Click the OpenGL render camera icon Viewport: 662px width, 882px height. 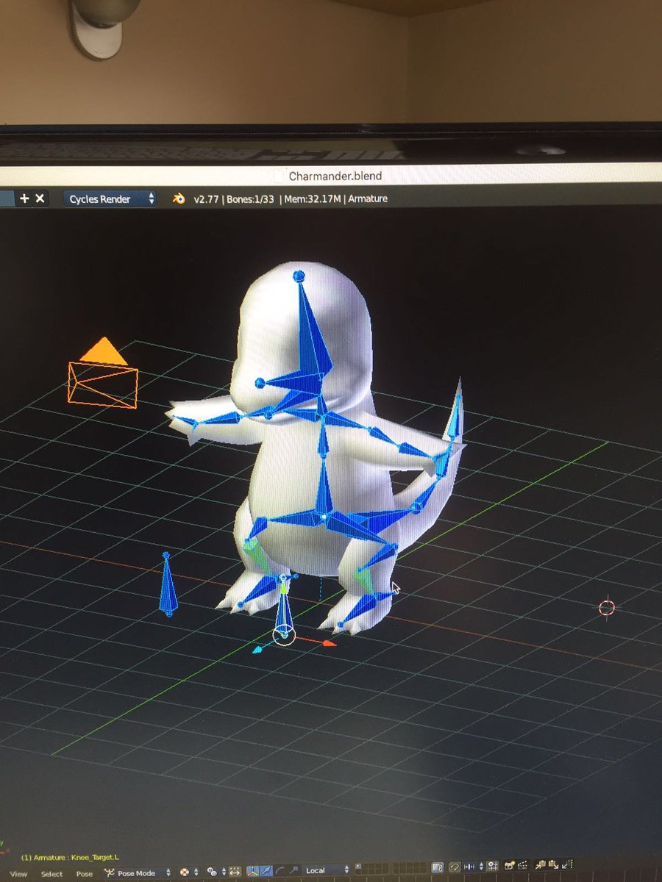(x=509, y=867)
